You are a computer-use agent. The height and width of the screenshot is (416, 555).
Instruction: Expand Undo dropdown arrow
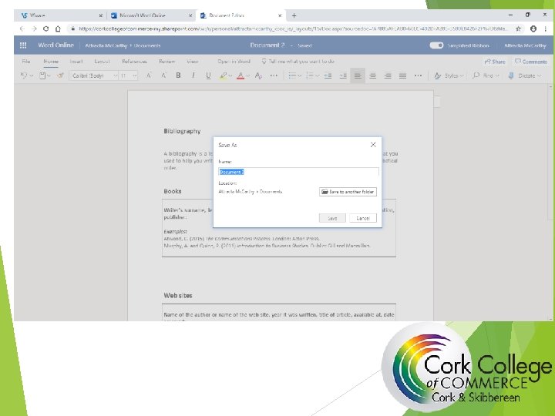pos(31,75)
